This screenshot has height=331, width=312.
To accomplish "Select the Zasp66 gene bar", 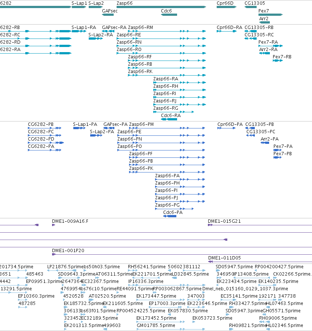I will [x=161, y=7].
